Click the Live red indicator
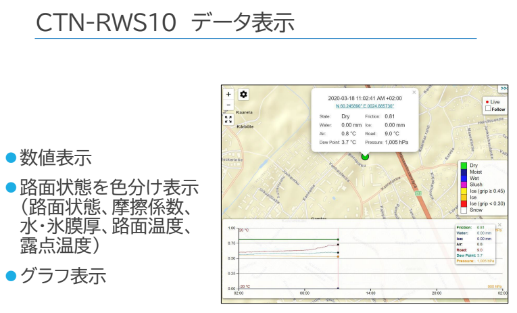This screenshot has width=517, height=313. [487, 101]
